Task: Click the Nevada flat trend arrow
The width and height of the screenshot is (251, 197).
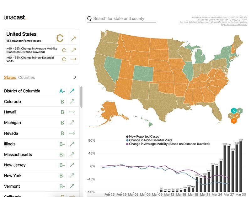Action: point(72,133)
